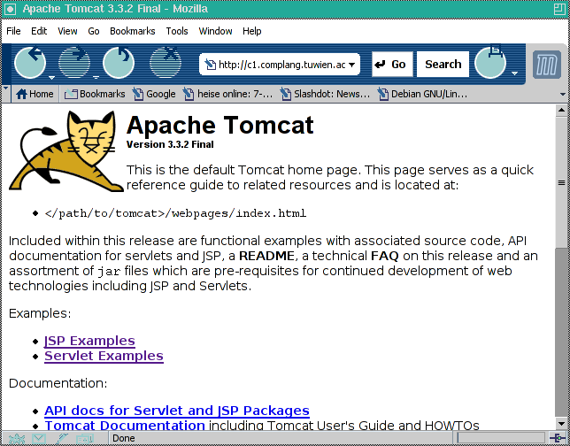This screenshot has height=446, width=570.
Task: Click the 'Documentation:' label text
Action: [x=58, y=383]
